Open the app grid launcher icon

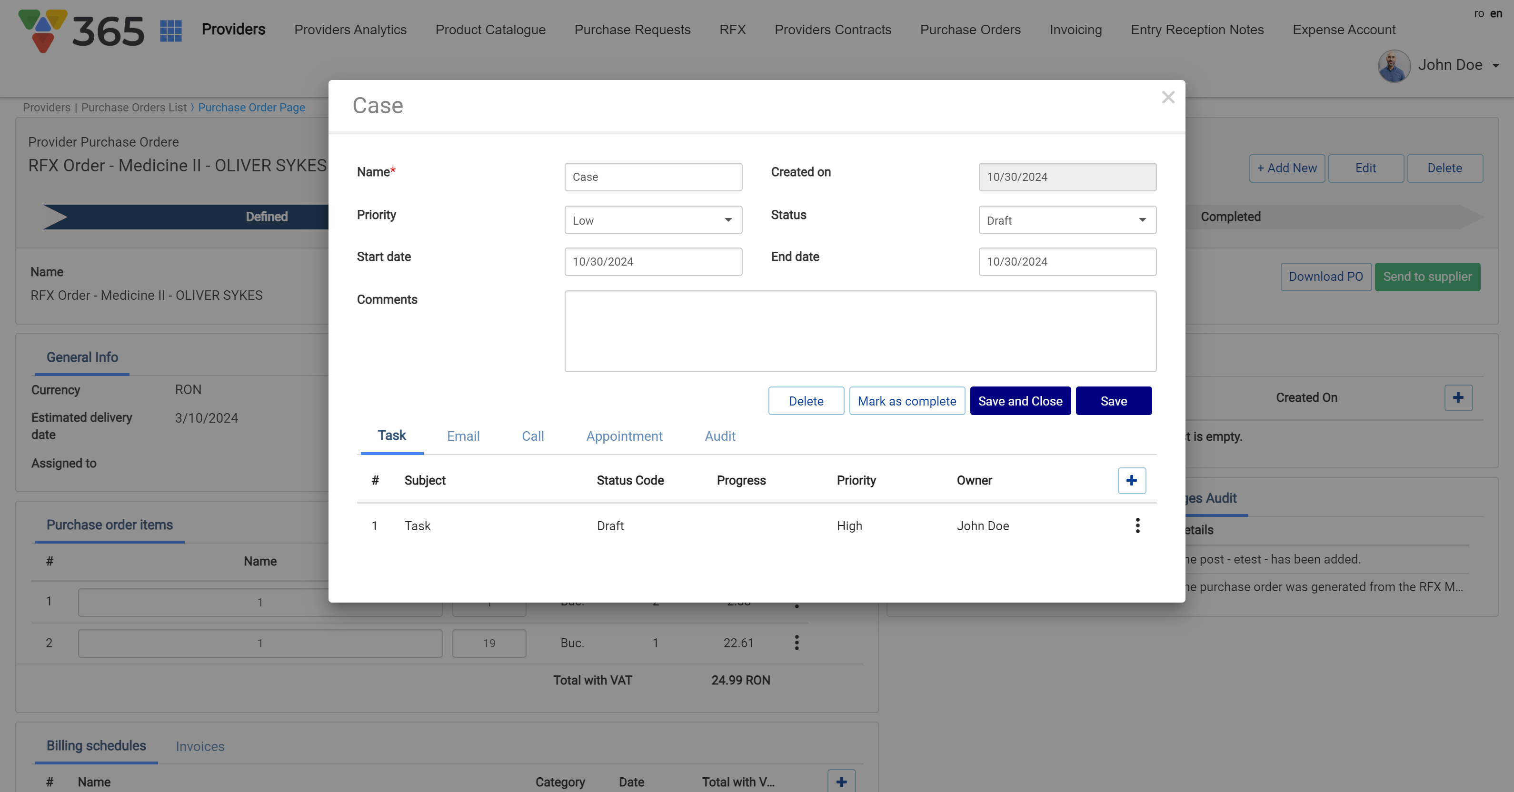tap(170, 30)
